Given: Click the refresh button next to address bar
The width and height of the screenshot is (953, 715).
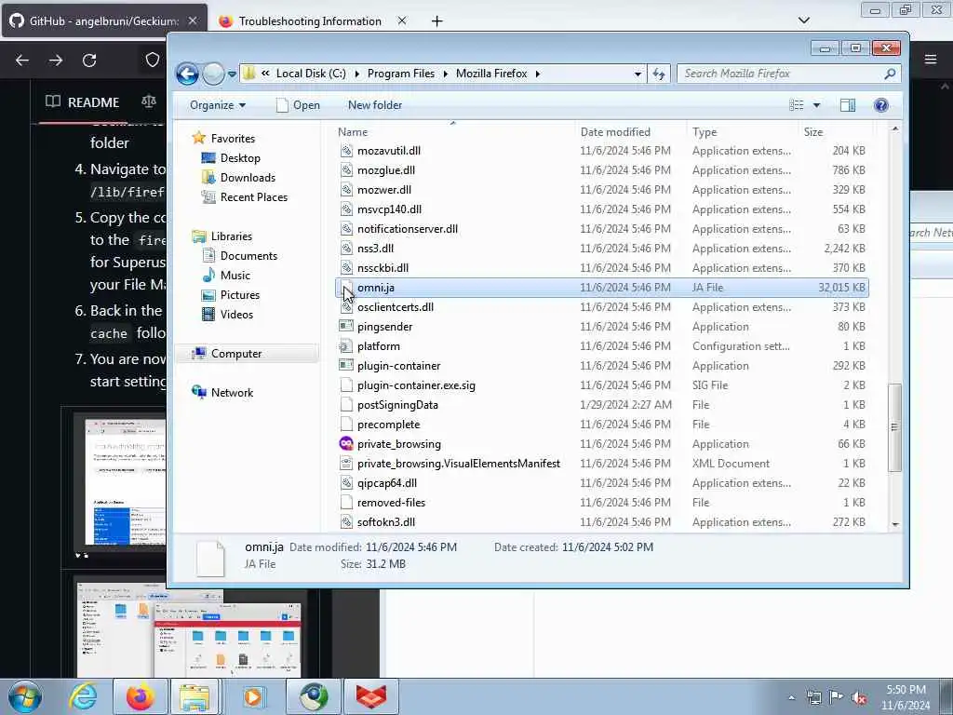Looking at the screenshot, I should (659, 74).
